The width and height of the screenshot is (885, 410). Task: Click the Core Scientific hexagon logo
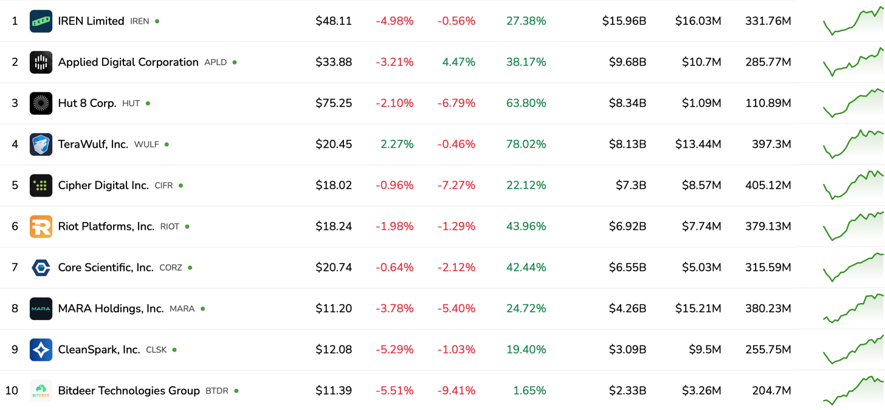[x=41, y=268]
